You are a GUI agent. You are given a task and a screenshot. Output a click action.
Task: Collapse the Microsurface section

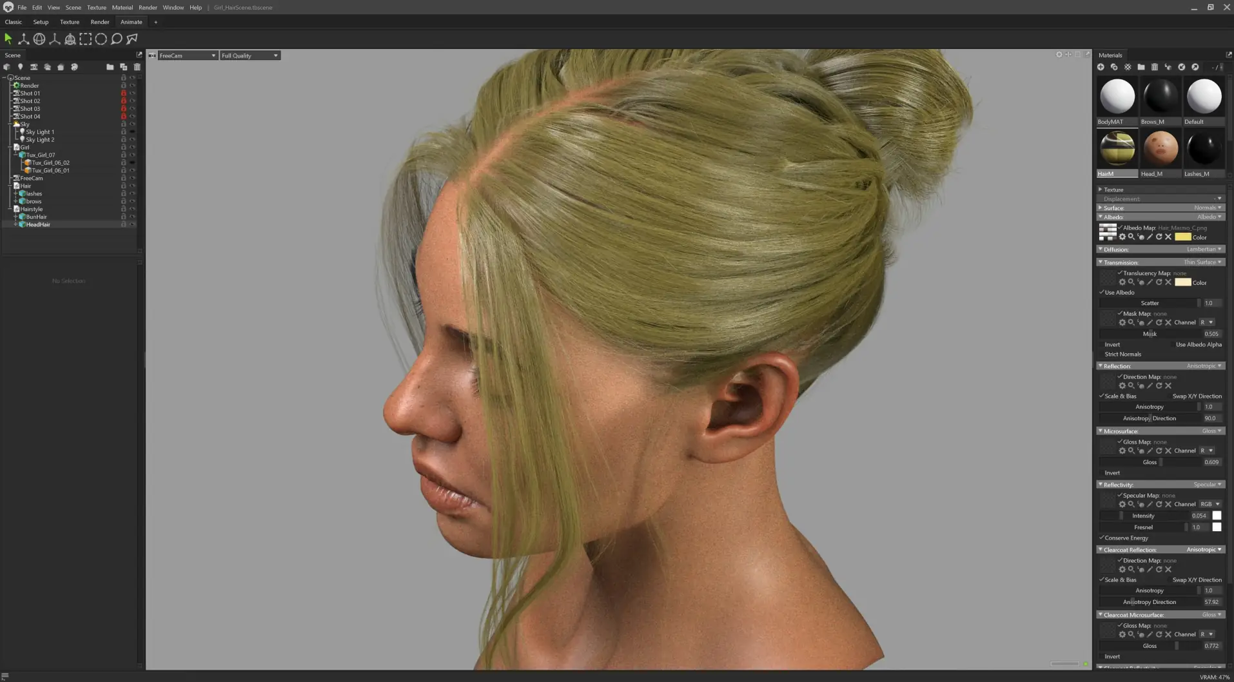1100,431
